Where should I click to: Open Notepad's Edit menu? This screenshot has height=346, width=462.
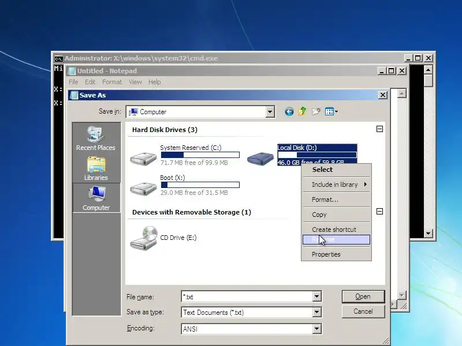click(x=90, y=82)
